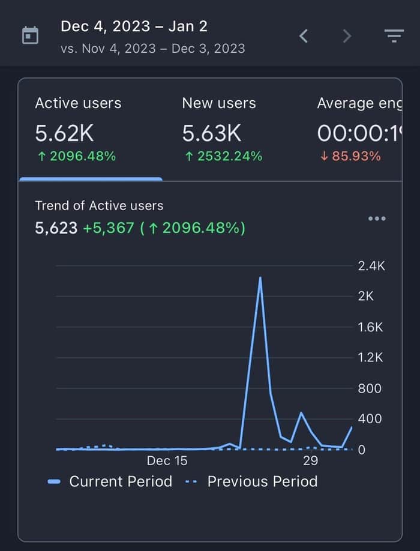Select the Average engagement time tab

[359, 130]
